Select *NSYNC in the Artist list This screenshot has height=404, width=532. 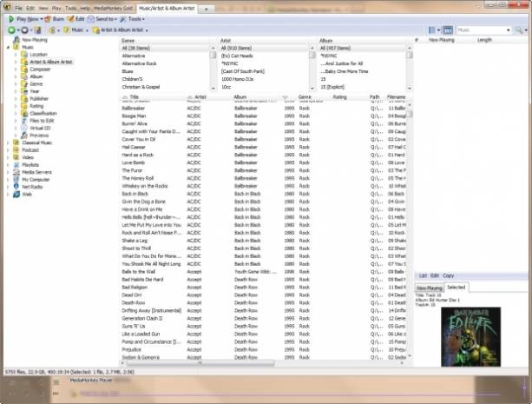[230, 63]
